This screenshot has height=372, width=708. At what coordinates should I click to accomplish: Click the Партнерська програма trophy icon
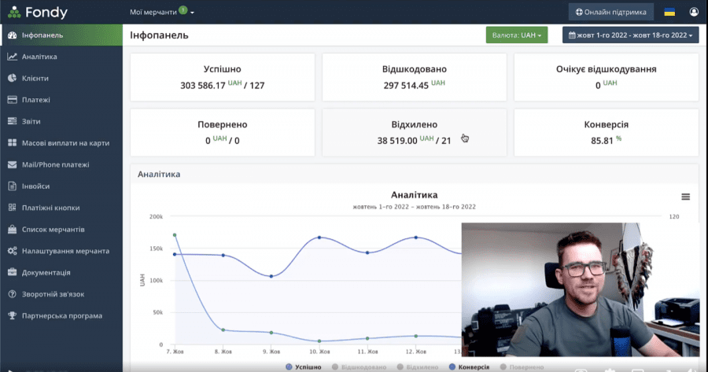click(x=12, y=316)
